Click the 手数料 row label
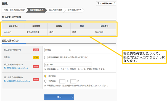The image size is (167, 101). [7, 57]
